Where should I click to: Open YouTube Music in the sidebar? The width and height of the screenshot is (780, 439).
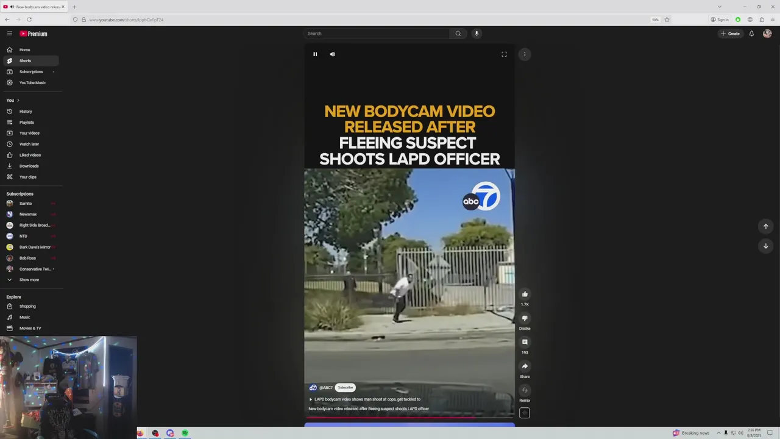[x=30, y=83]
